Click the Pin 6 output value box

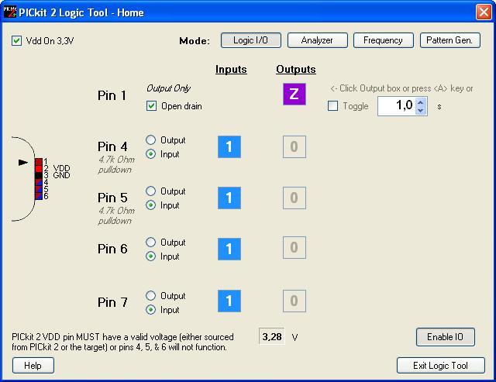[294, 248]
